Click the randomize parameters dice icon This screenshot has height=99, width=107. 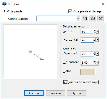93,18
